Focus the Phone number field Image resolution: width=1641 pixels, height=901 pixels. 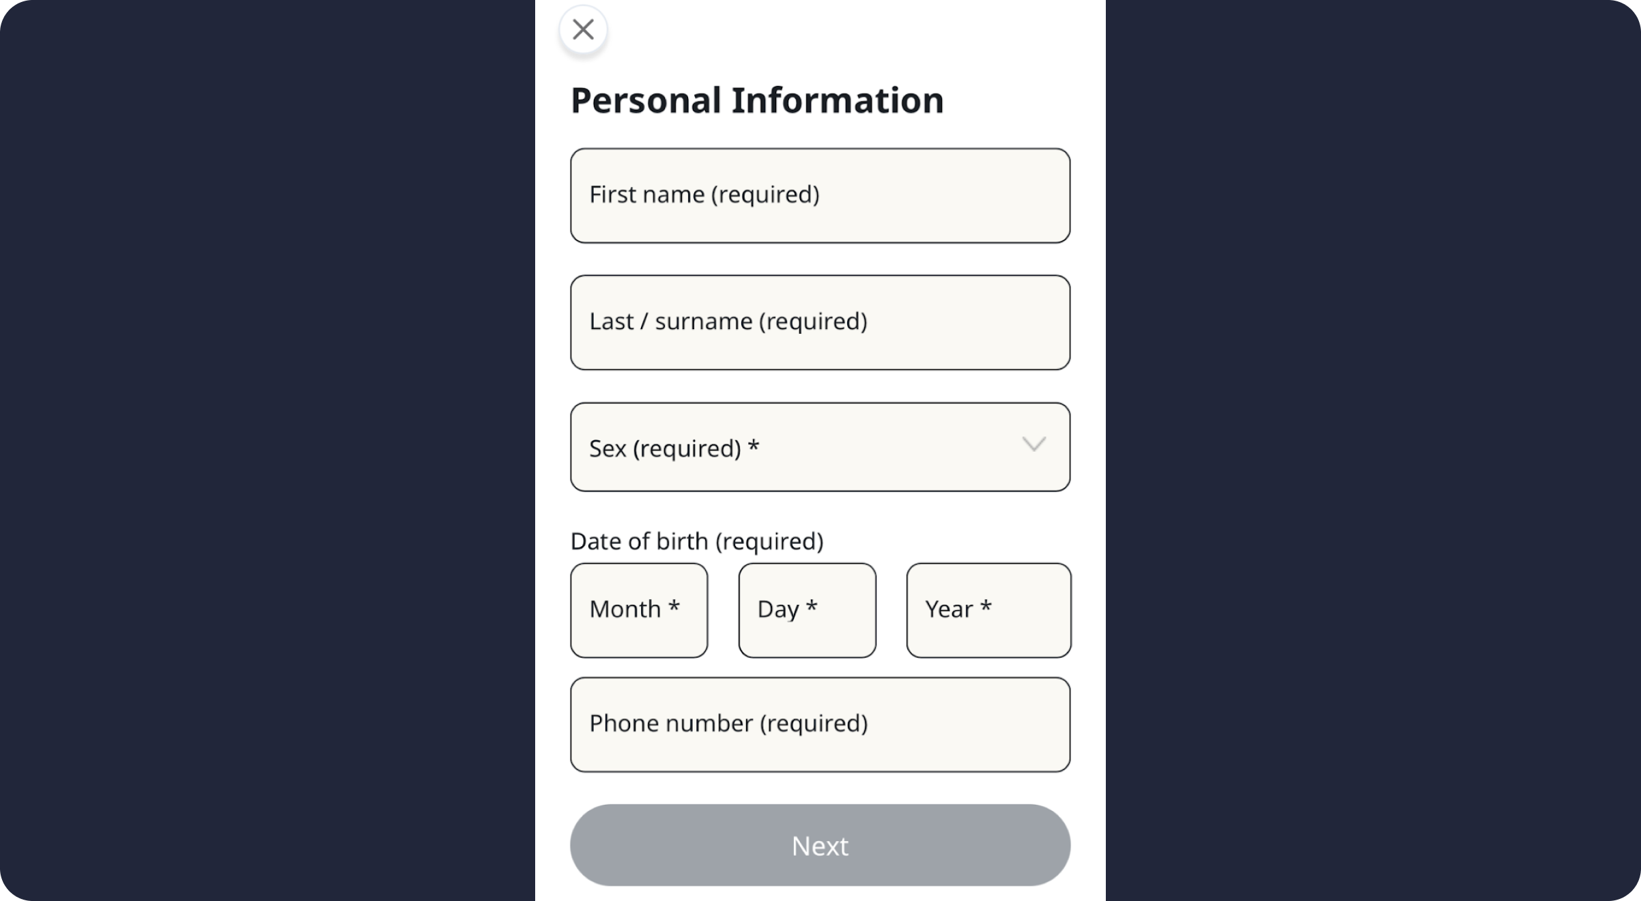(x=819, y=724)
